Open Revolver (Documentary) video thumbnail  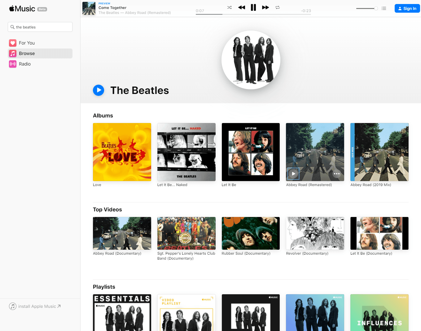click(315, 233)
